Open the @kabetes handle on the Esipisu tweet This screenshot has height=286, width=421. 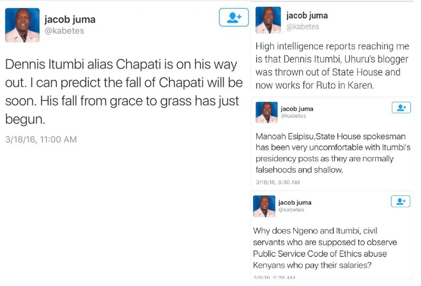(294, 116)
